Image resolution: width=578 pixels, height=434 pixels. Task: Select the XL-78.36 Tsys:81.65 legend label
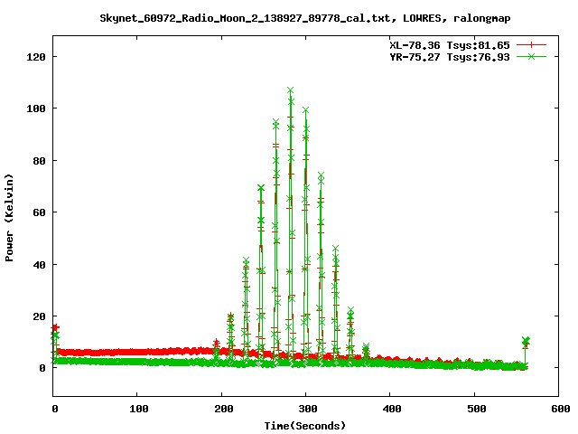click(449, 44)
